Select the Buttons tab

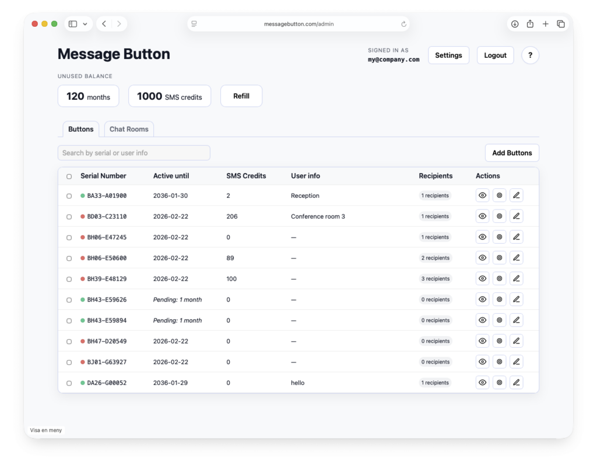(80, 129)
